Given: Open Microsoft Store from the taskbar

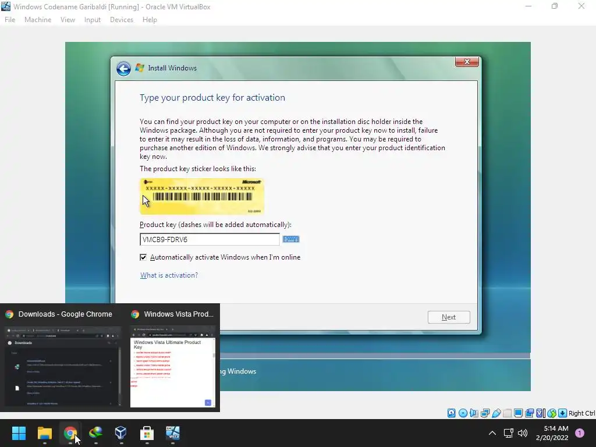Looking at the screenshot, I should (147, 433).
